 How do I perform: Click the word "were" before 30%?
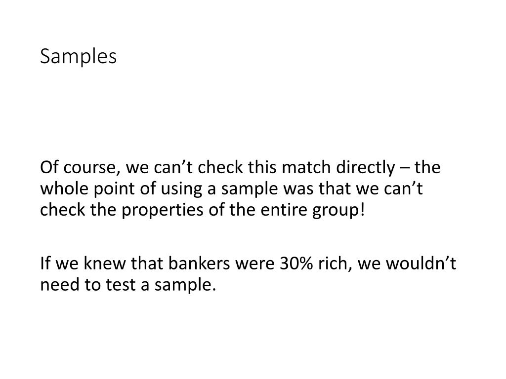pyautogui.click(x=255, y=265)
